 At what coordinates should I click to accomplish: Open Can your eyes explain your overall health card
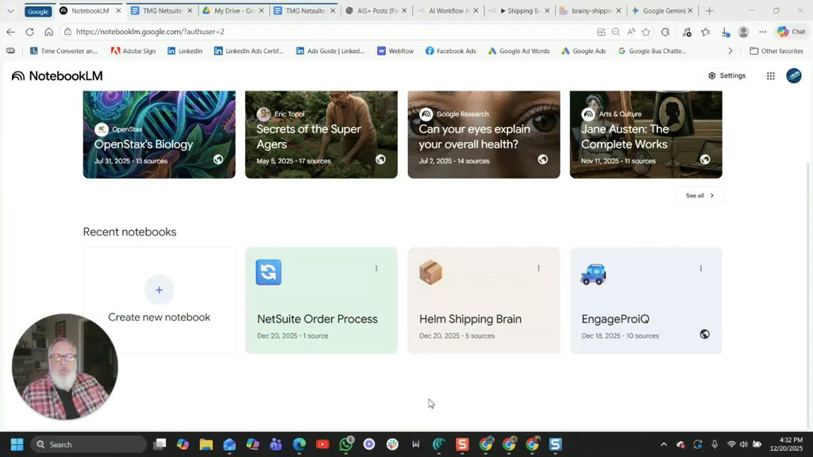click(x=484, y=135)
